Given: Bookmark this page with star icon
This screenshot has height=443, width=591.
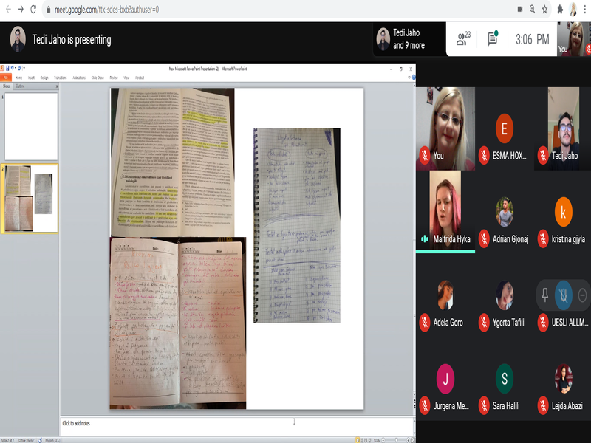Looking at the screenshot, I should (544, 10).
